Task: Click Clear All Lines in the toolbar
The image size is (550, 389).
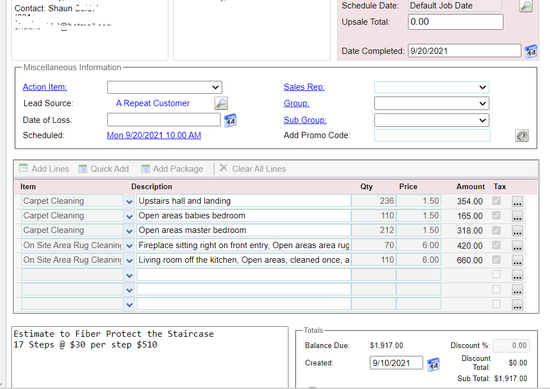Action: tap(253, 168)
